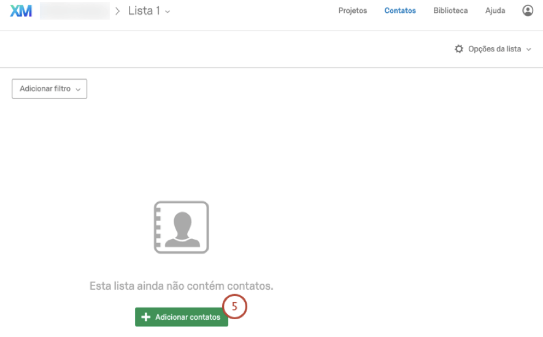Click the gear icon for list options
Screen dimensions: 543x337
coord(459,49)
